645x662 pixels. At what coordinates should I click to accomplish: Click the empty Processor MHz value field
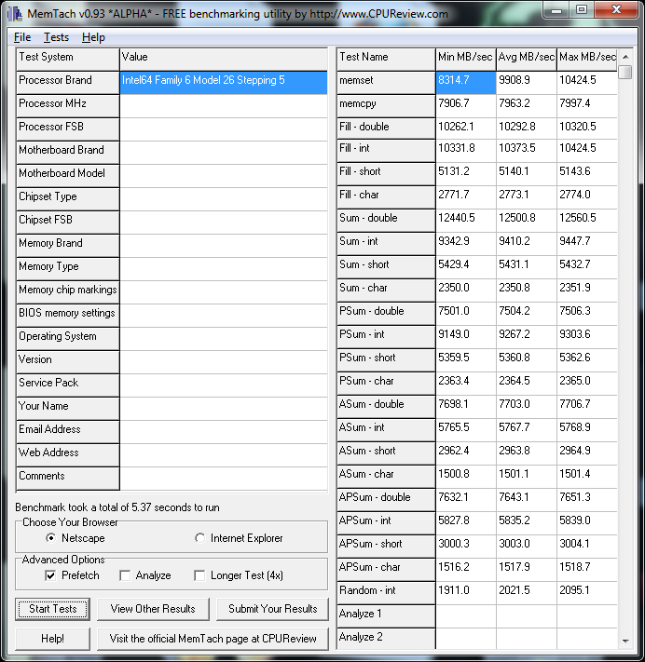(224, 105)
